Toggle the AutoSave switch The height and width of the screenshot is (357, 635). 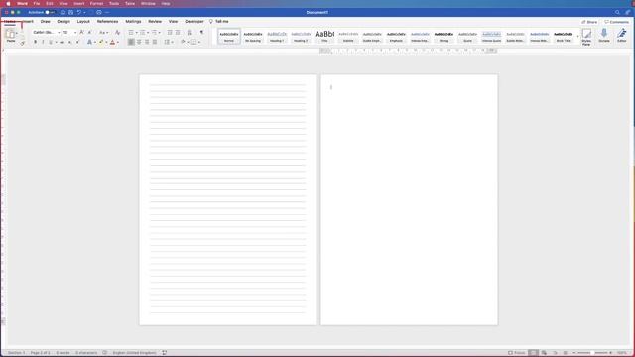[x=50, y=12]
